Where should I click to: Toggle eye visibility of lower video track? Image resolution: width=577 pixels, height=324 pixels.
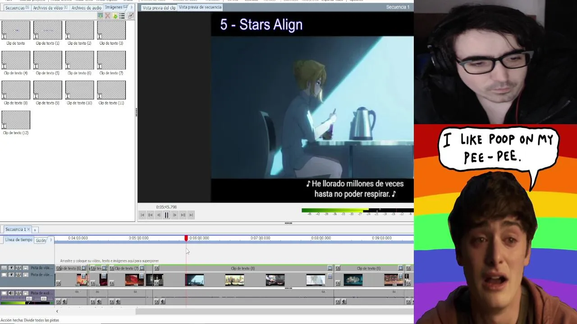tap(11, 274)
